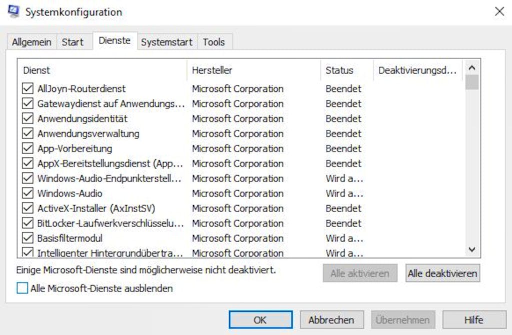
Task: Click Beendet status of ActiveX-Installer row
Action: tap(343, 208)
